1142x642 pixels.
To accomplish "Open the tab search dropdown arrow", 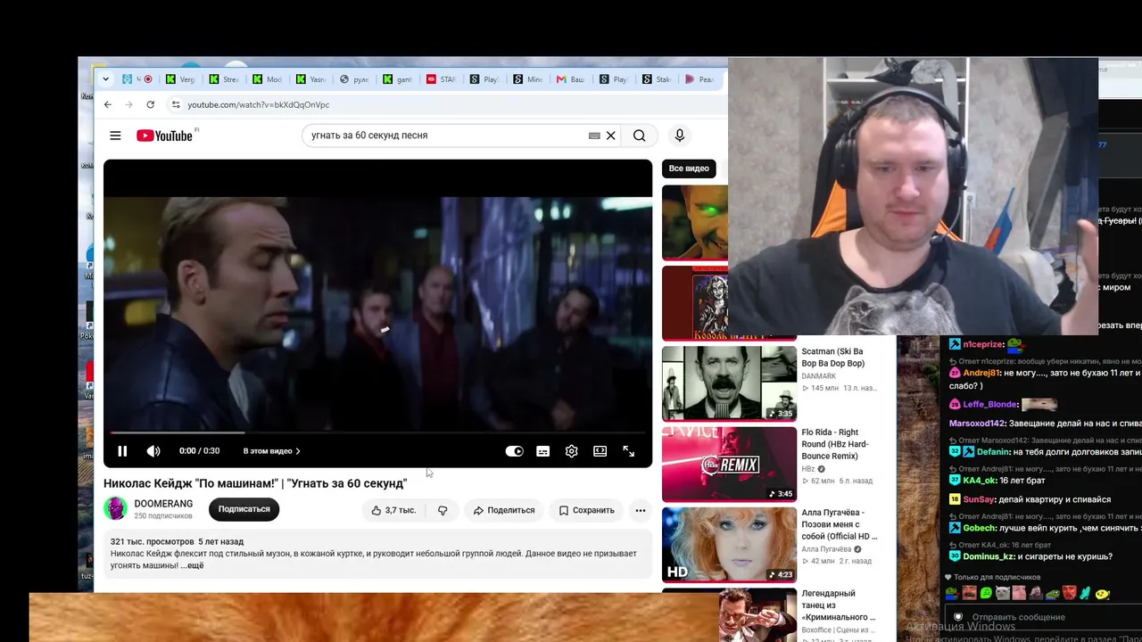I will (106, 79).
